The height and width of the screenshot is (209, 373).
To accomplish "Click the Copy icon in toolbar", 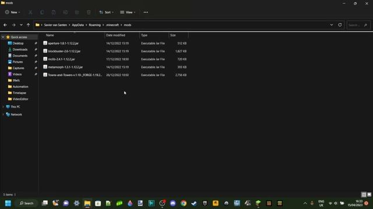I will pyautogui.click(x=42, y=12).
